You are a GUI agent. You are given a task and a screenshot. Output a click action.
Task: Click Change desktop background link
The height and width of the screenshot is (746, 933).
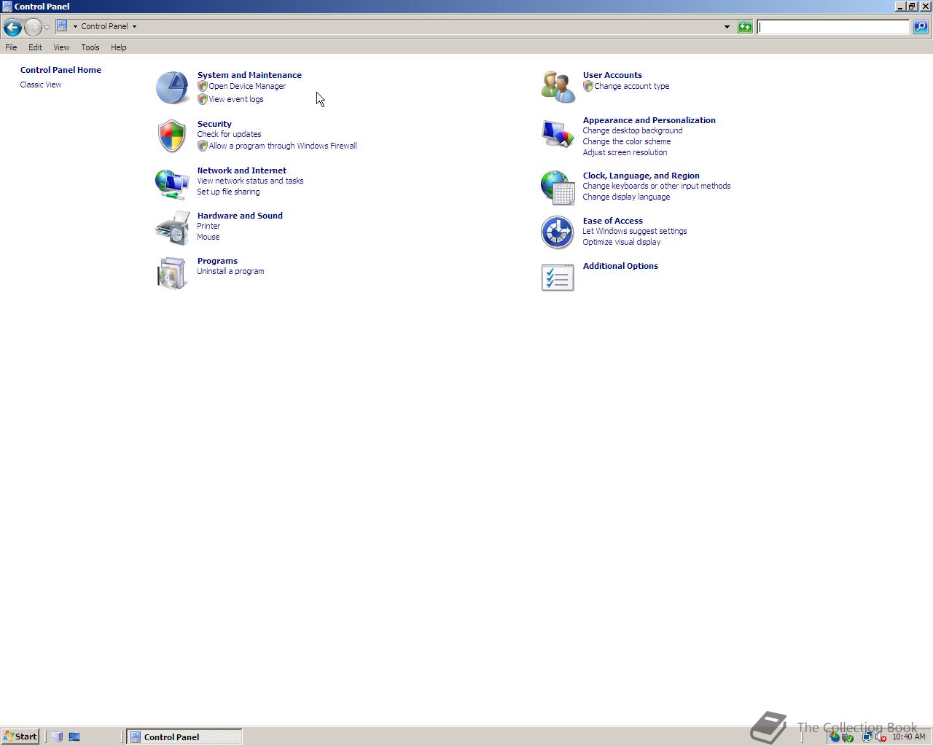[633, 130]
